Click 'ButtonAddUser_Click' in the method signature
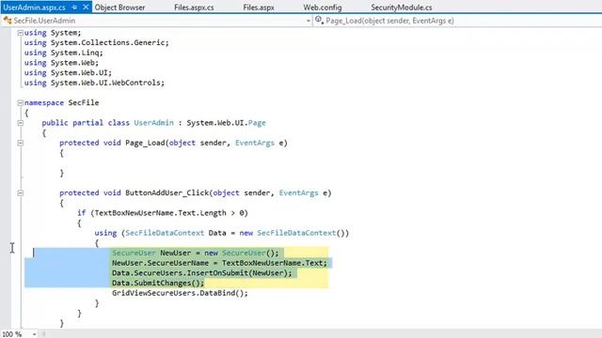The width and height of the screenshot is (602, 338). coord(167,192)
